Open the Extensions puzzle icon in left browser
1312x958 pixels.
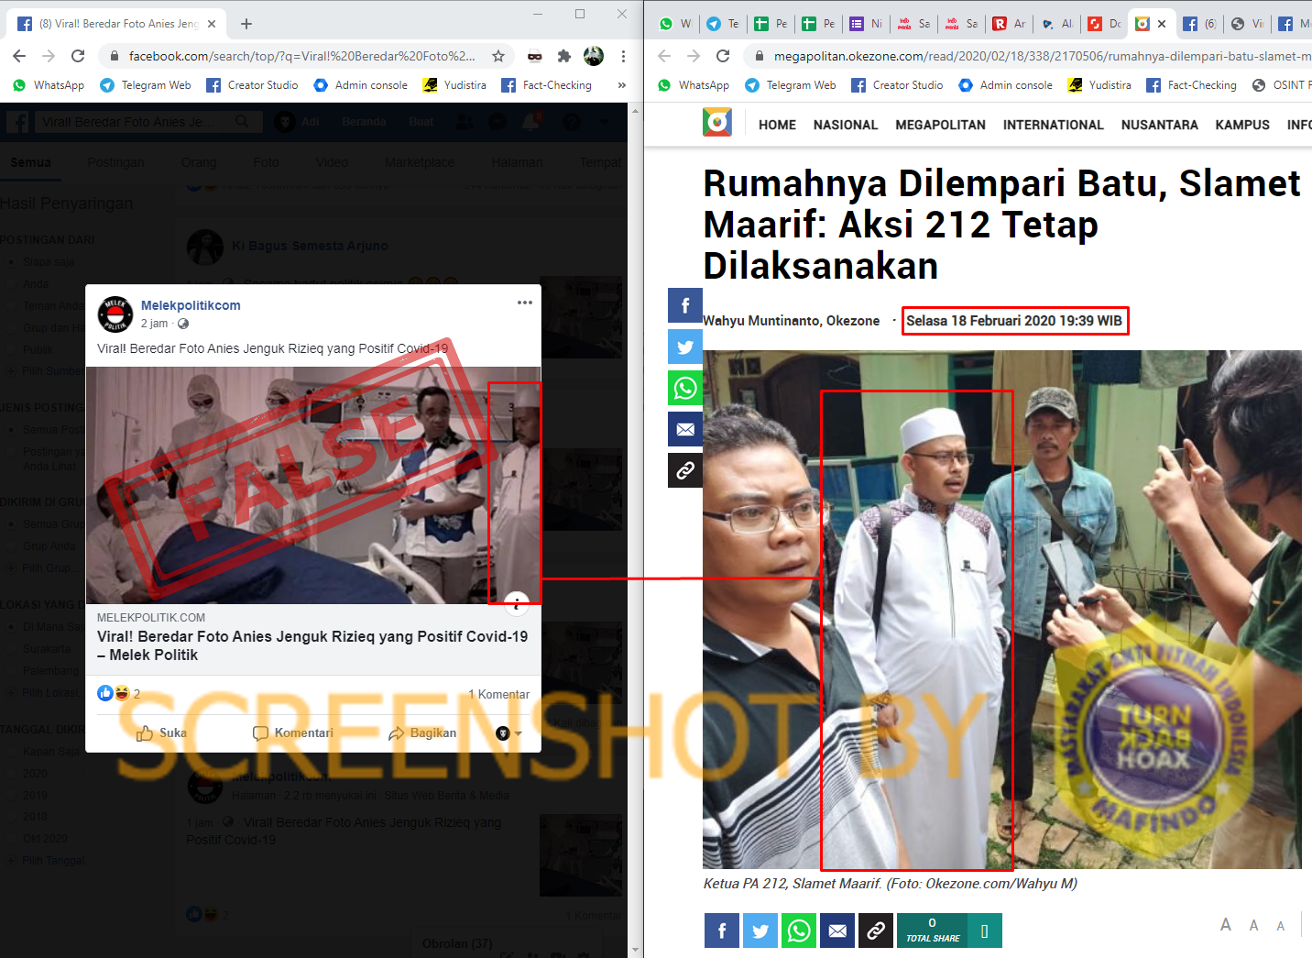coord(564,56)
